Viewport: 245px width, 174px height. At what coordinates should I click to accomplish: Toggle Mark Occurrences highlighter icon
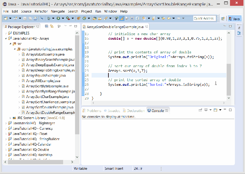[122, 18]
